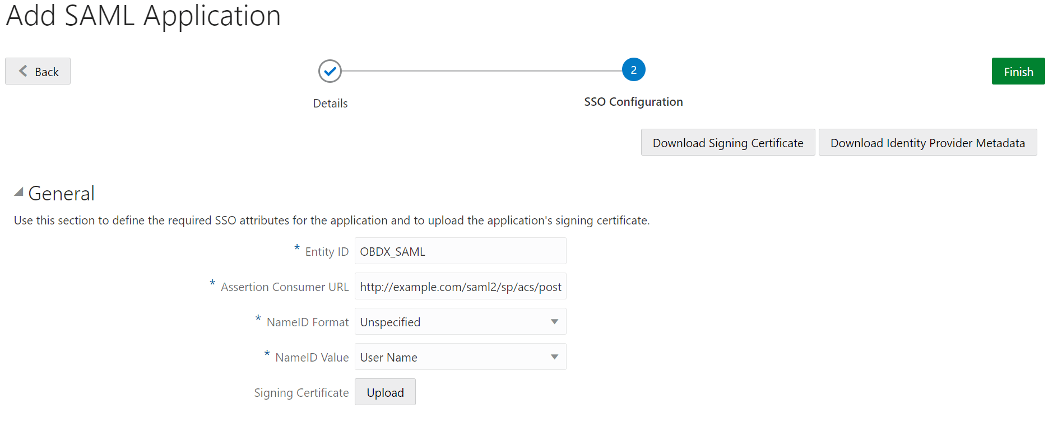Viewport: 1053px width, 422px height.
Task: Open the NameID Format dropdown arrow
Action: 554,322
